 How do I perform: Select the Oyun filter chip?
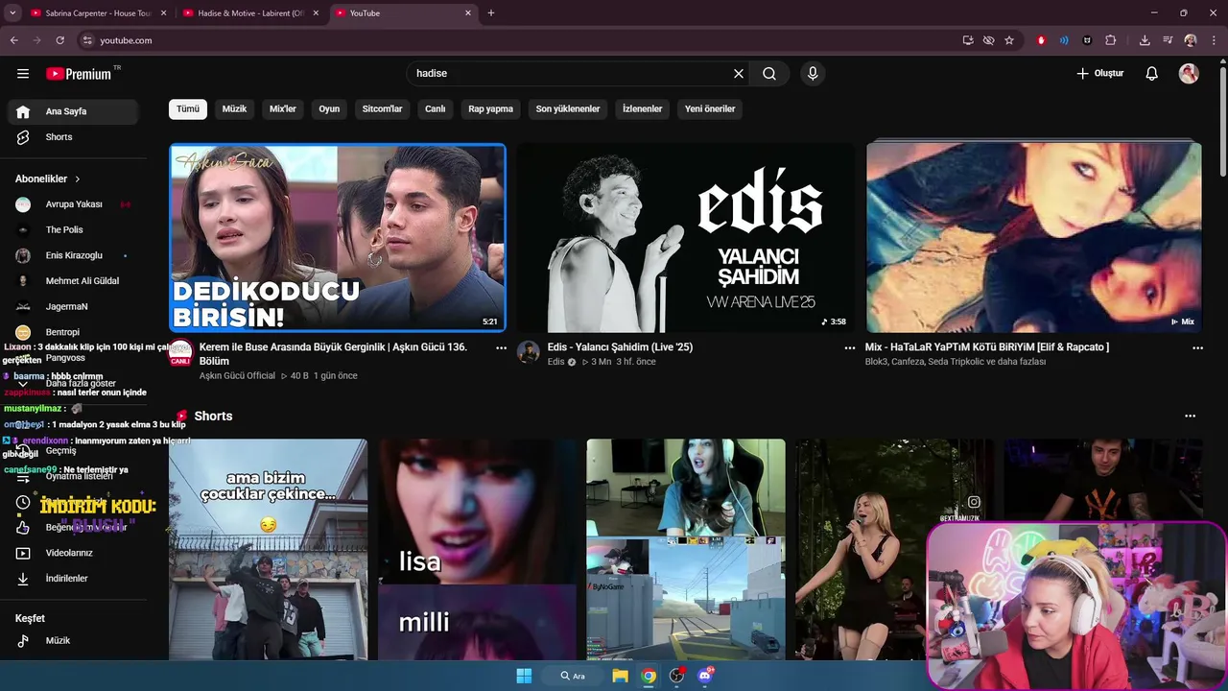pyautogui.click(x=329, y=109)
